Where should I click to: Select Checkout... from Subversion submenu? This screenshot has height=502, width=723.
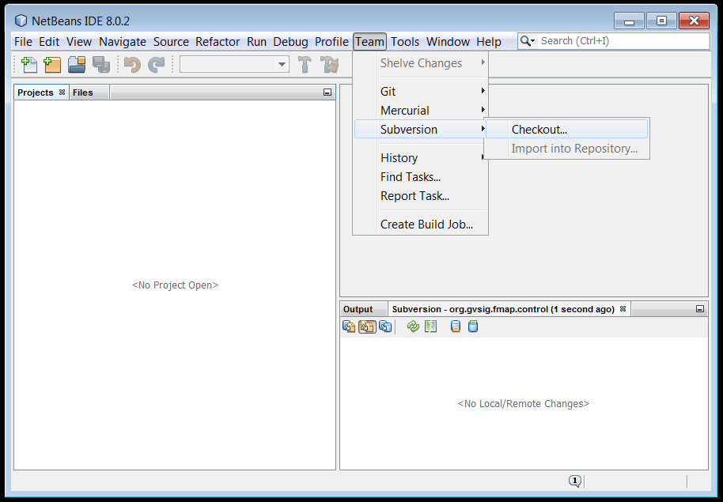[539, 130]
